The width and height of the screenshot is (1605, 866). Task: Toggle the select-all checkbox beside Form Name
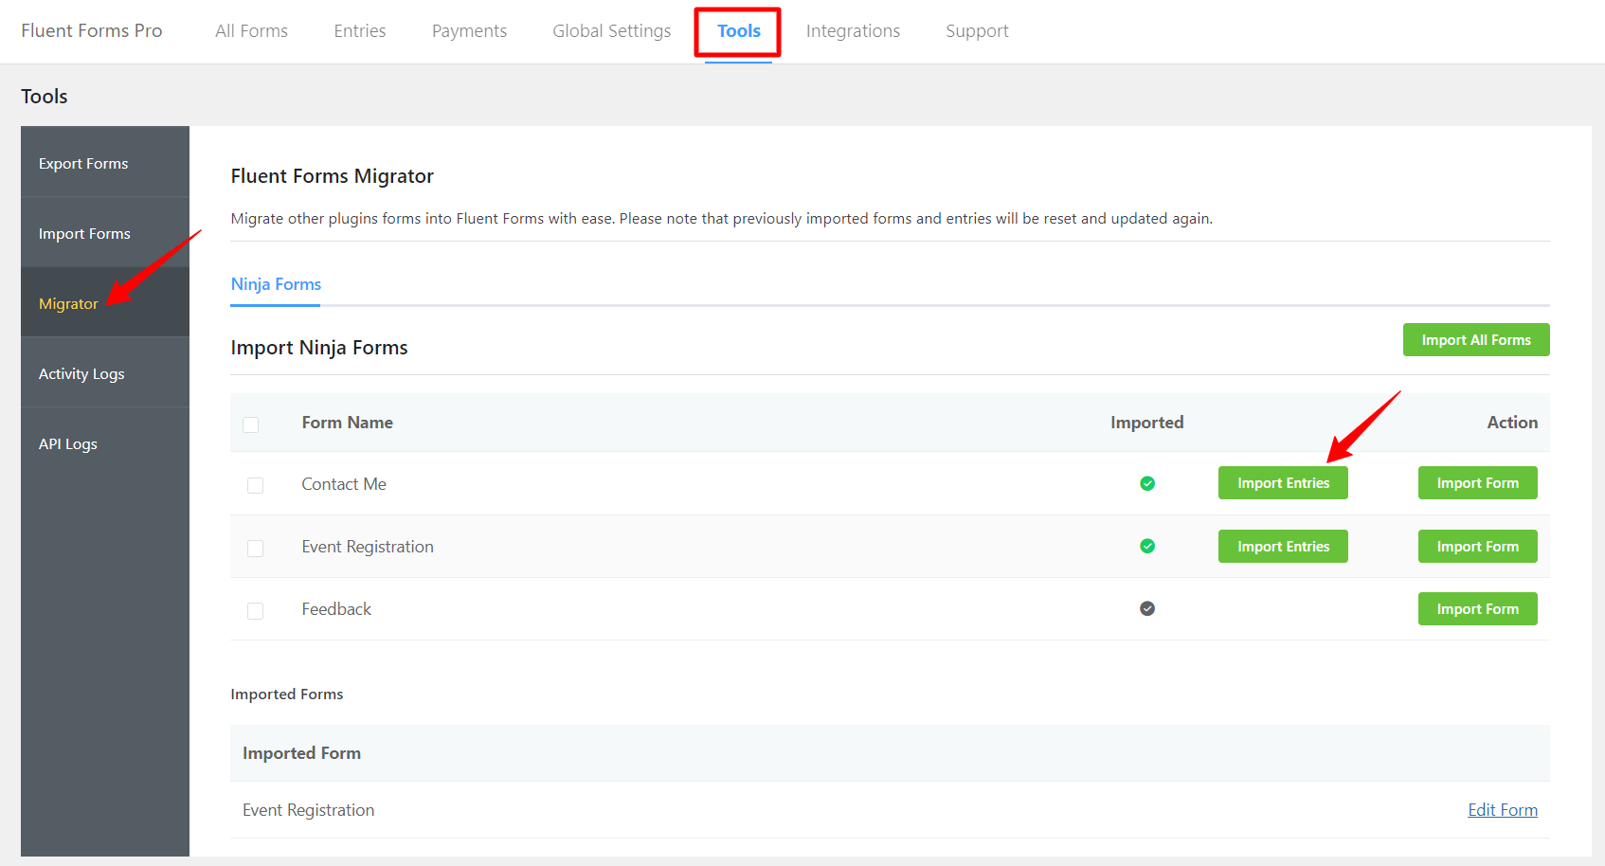tap(251, 424)
